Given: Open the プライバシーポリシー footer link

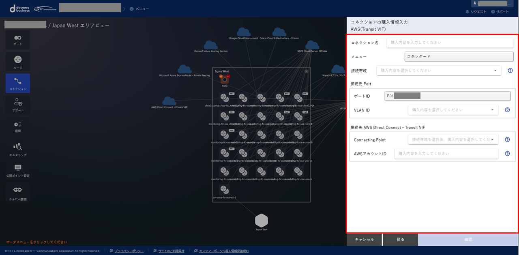Looking at the screenshot, I should click(129, 251).
